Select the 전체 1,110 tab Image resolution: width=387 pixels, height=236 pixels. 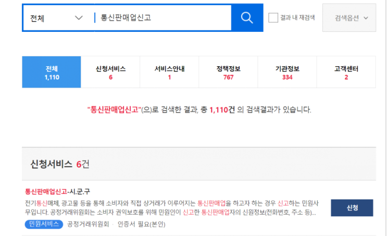pos(52,72)
